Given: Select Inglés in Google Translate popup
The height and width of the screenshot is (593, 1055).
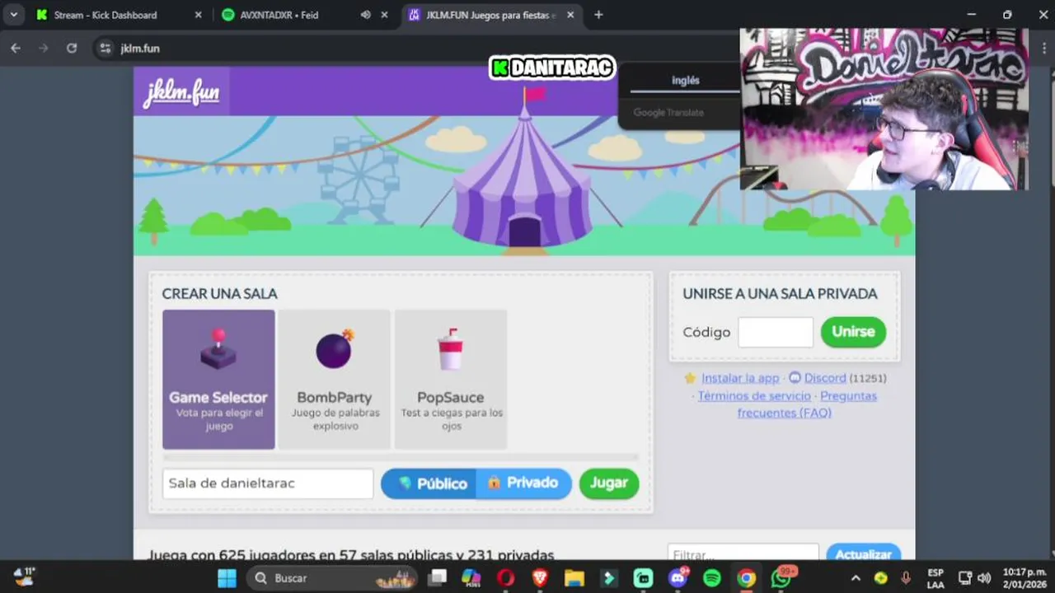Looking at the screenshot, I should point(685,81).
